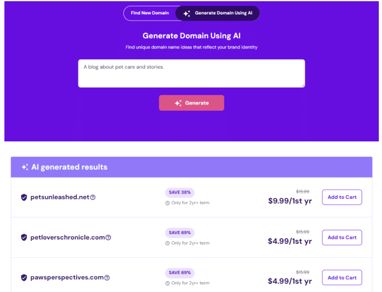Add pawsperspectives.com to cart
382x292 pixels.
(342, 278)
